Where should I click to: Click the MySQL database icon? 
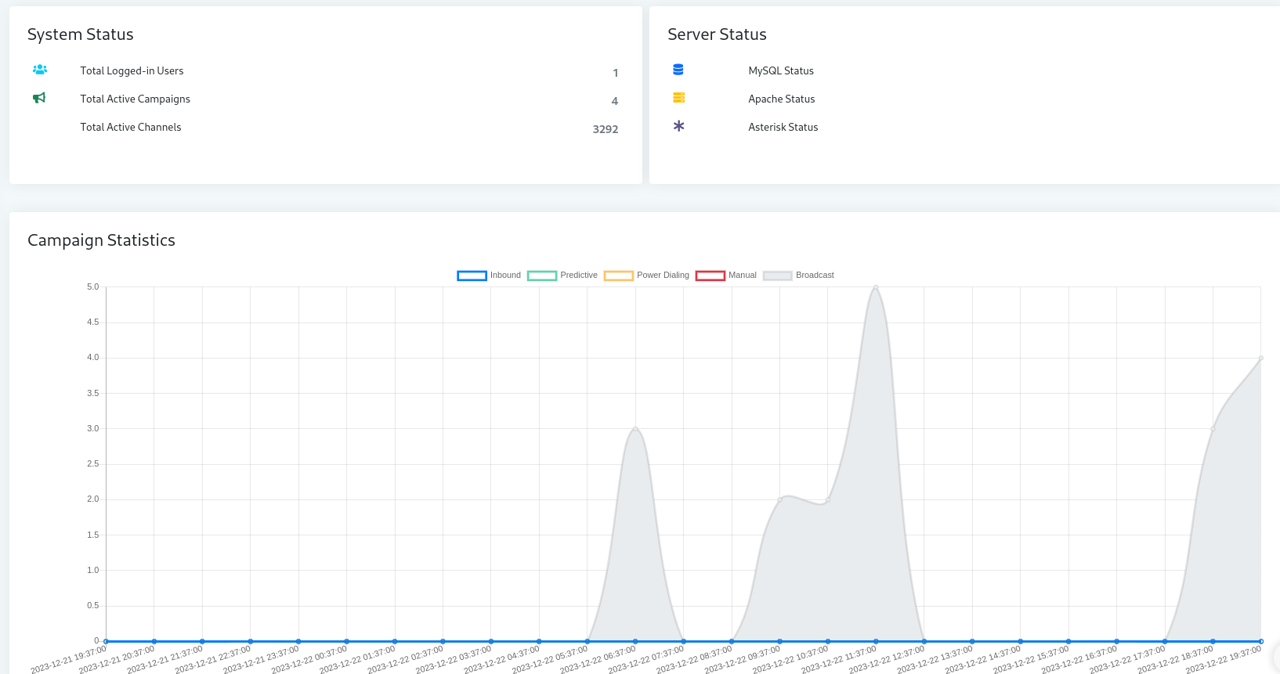click(678, 70)
